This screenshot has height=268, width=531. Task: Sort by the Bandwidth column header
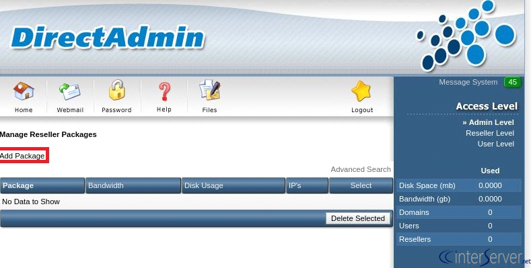click(x=133, y=185)
